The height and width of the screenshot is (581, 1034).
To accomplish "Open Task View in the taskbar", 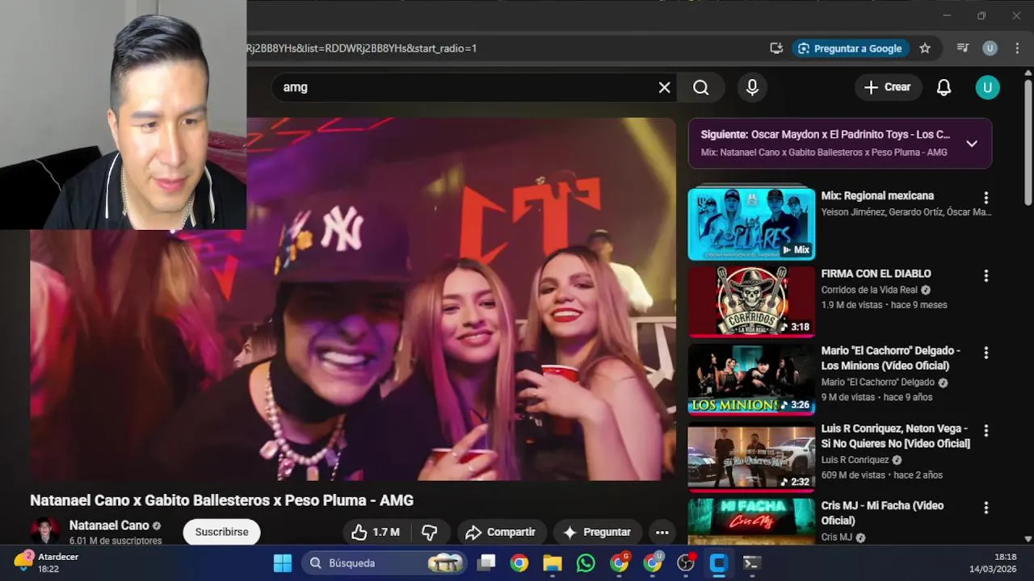I will 485,563.
